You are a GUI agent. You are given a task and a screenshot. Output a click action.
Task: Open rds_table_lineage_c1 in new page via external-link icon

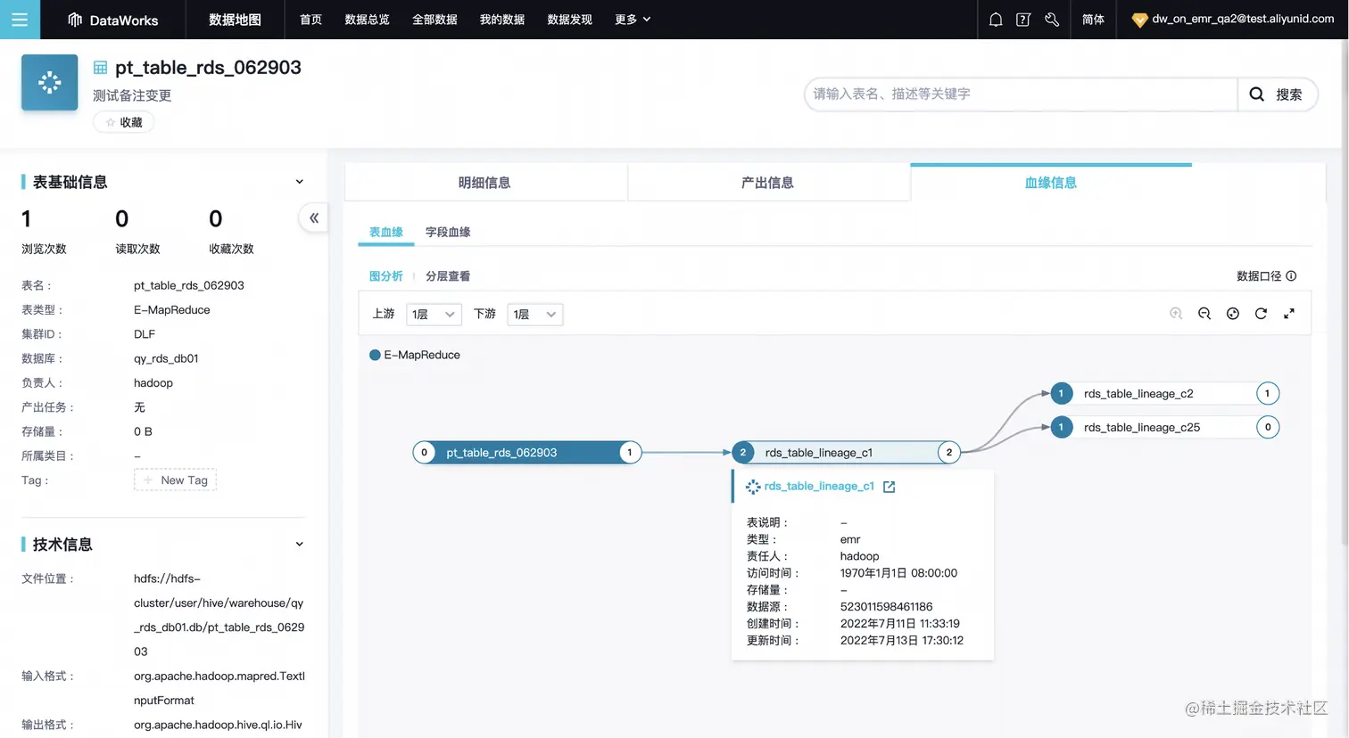click(889, 487)
